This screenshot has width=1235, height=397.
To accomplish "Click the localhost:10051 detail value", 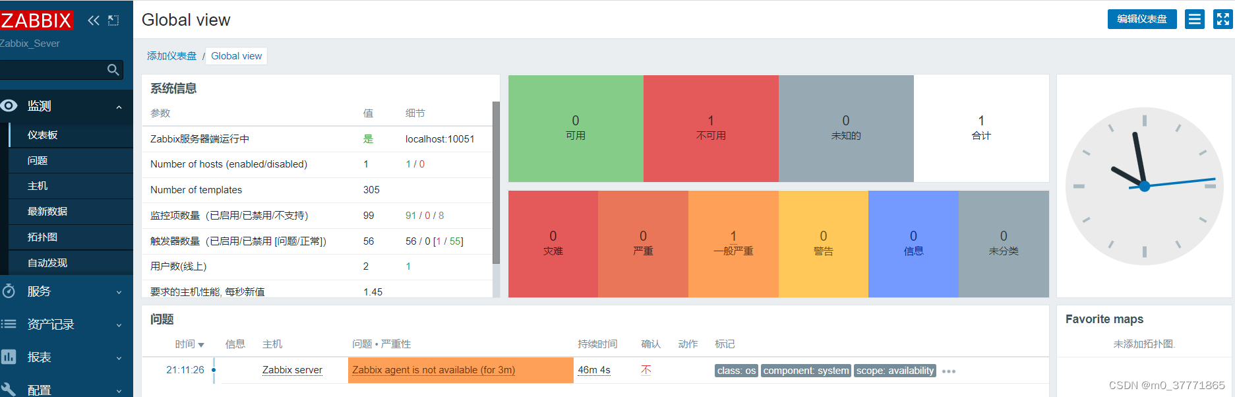I will 440,139.
